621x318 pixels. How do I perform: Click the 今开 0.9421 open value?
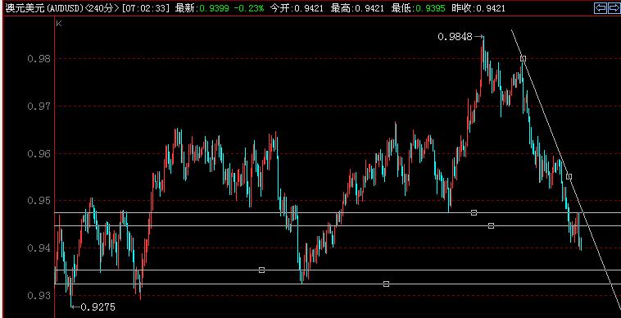click(297, 8)
